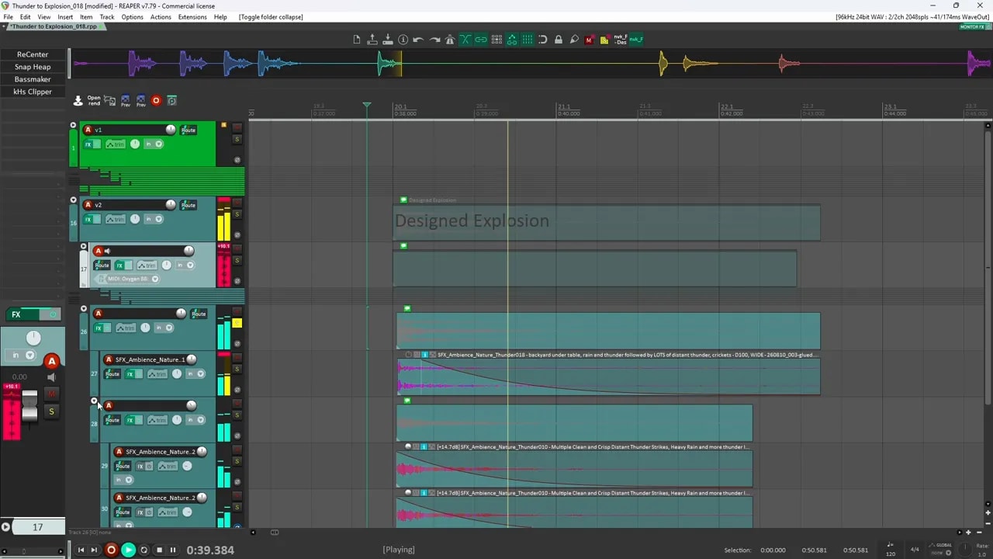Toggle snap magnet icon

[543, 40]
